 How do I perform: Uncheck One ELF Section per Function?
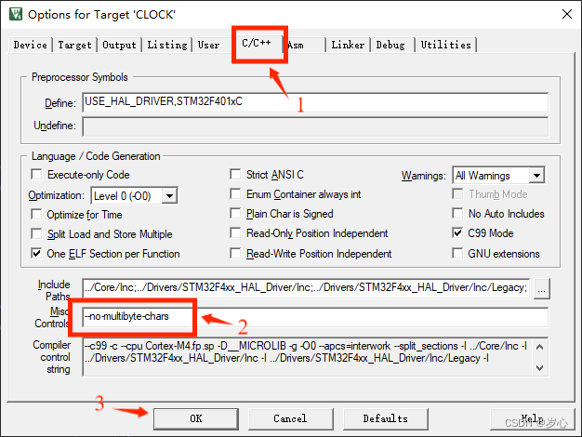click(36, 254)
